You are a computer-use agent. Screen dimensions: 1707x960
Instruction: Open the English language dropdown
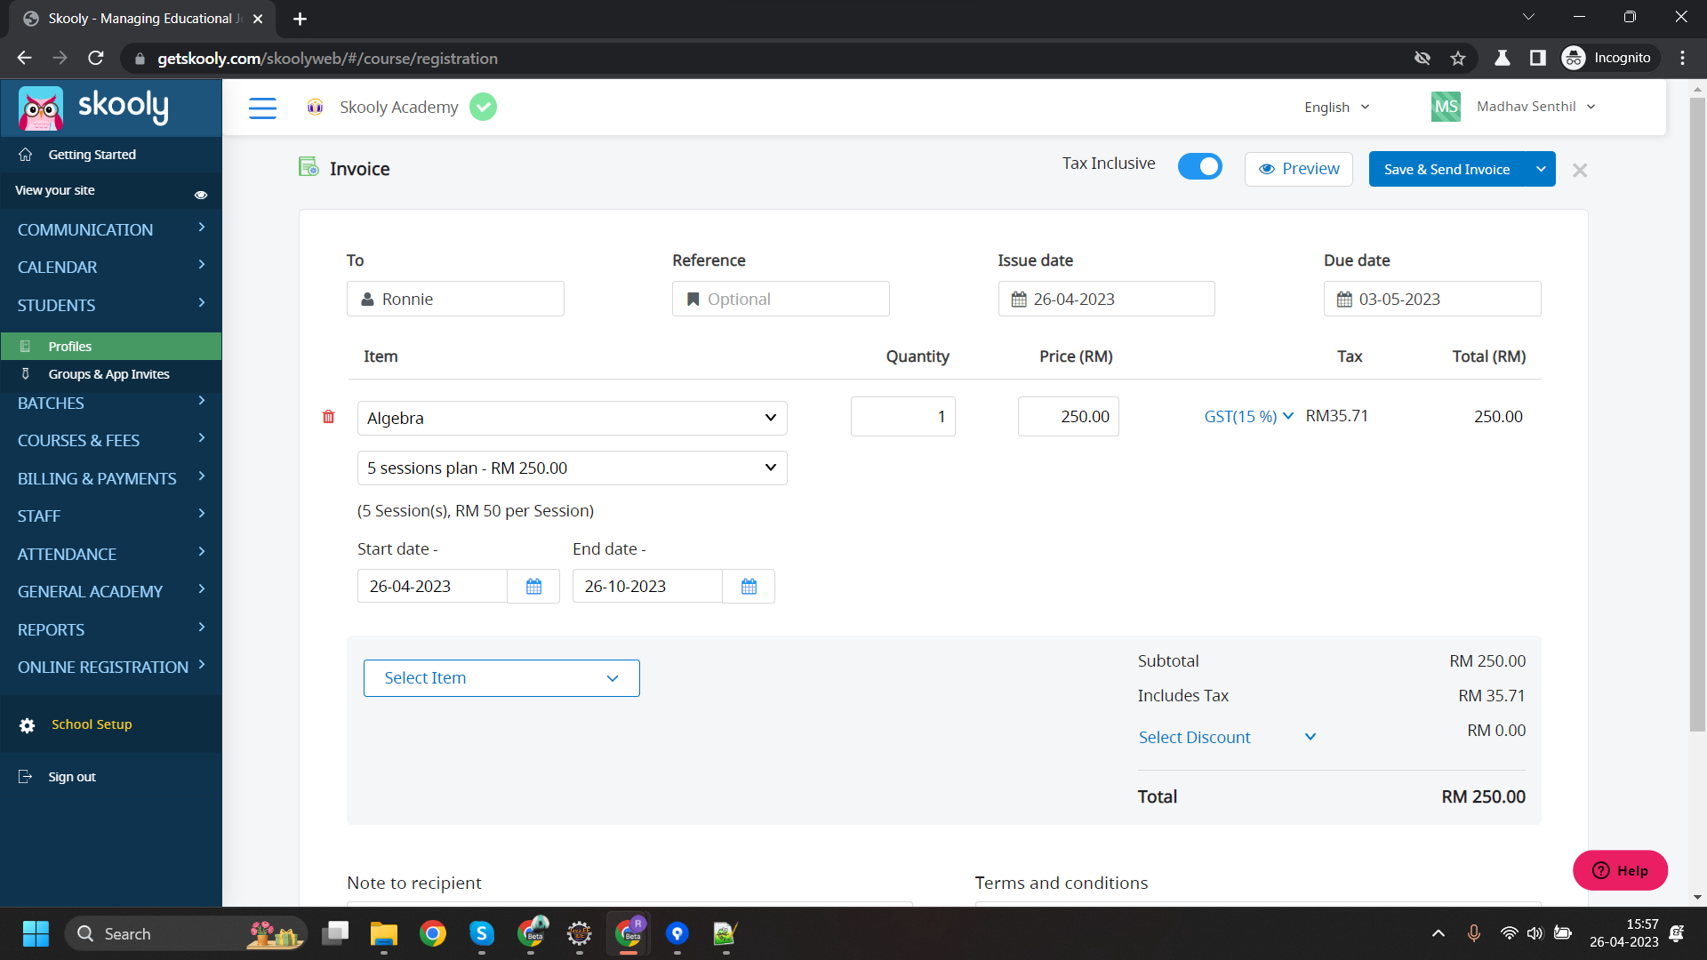click(1336, 107)
